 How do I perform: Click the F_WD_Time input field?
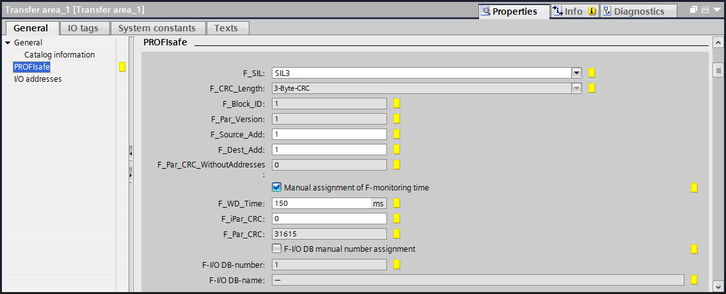322,203
